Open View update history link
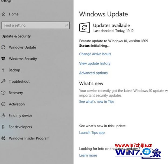 pyautogui.click(x=95, y=63)
